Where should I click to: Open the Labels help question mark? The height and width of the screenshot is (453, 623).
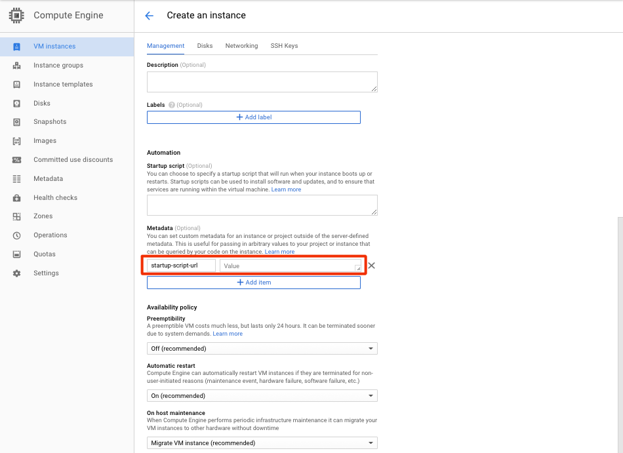click(172, 105)
